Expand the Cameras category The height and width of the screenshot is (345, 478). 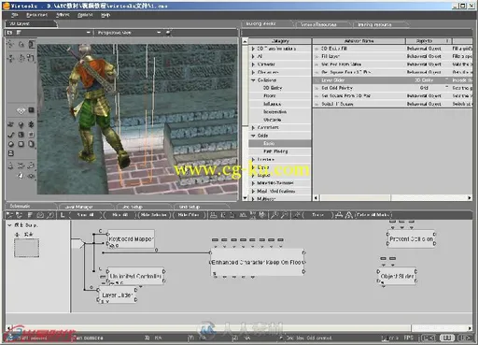click(x=253, y=65)
